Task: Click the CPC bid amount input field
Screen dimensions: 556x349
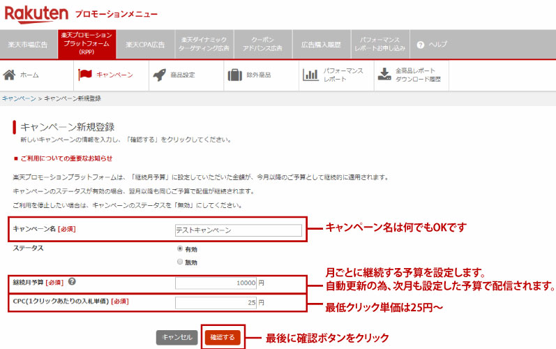Action: point(216,303)
